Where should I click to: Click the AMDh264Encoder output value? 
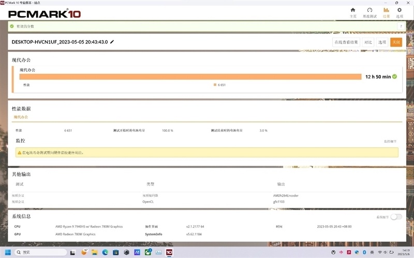[x=286, y=195]
